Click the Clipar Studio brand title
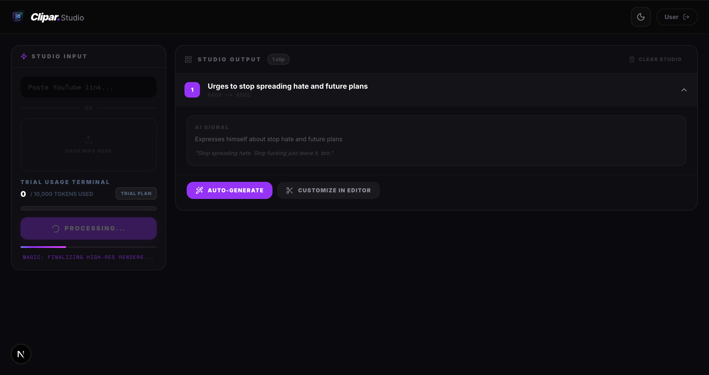The height and width of the screenshot is (375, 709). click(x=57, y=17)
